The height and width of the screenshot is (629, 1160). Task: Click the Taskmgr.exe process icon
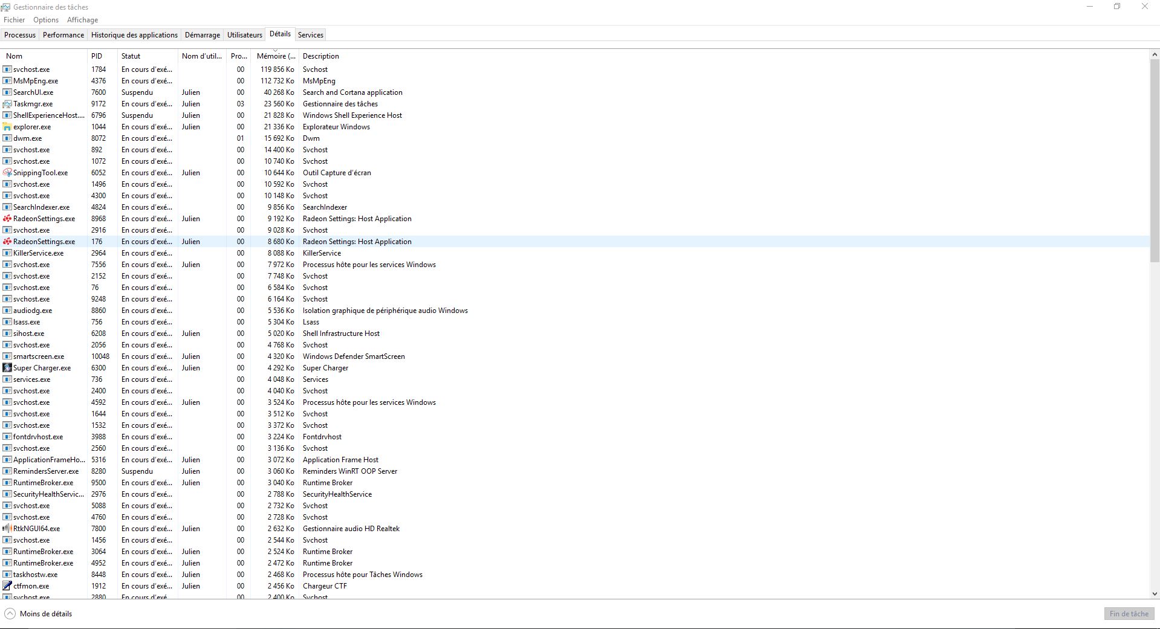7,104
